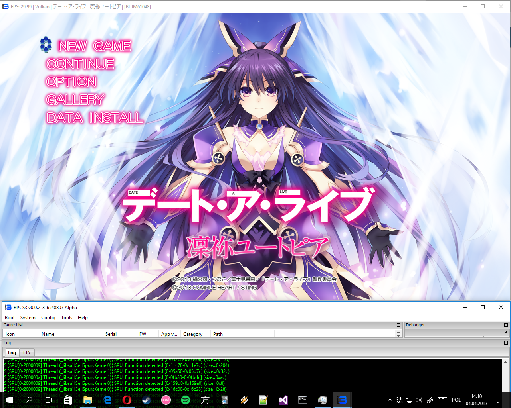This screenshot has height=408, width=511.
Task: Sort game list by Category column
Action: coord(196,334)
